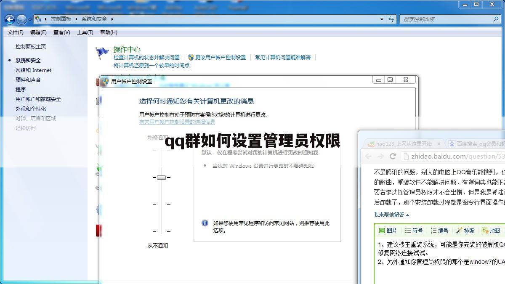Click the address bar refresh icon
This screenshot has height=284, width=505.
tap(391, 19)
